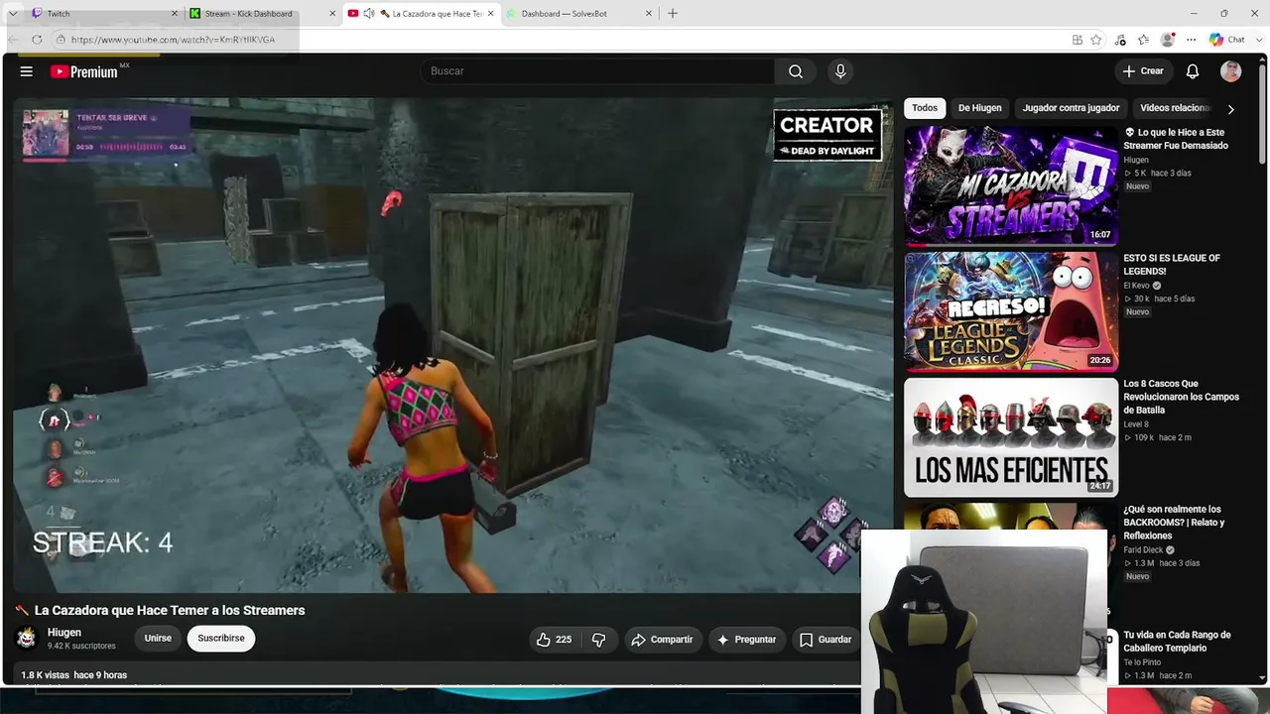Image resolution: width=1270 pixels, height=714 pixels.
Task: Click the search magnifier button
Action: click(x=796, y=71)
